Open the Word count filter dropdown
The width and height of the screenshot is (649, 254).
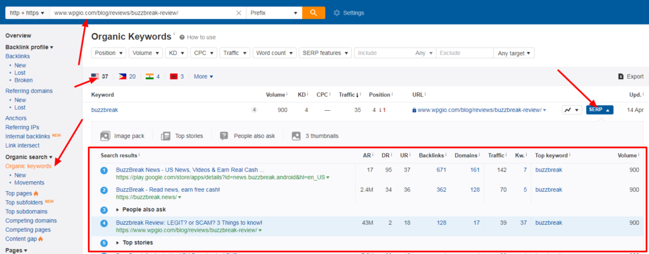[x=275, y=53]
